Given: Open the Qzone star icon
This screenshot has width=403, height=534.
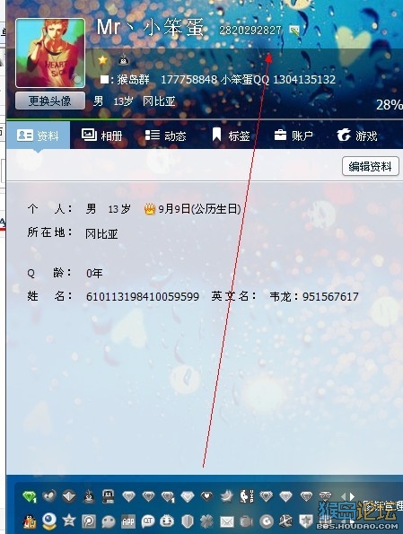Looking at the screenshot, I should click(69, 521).
